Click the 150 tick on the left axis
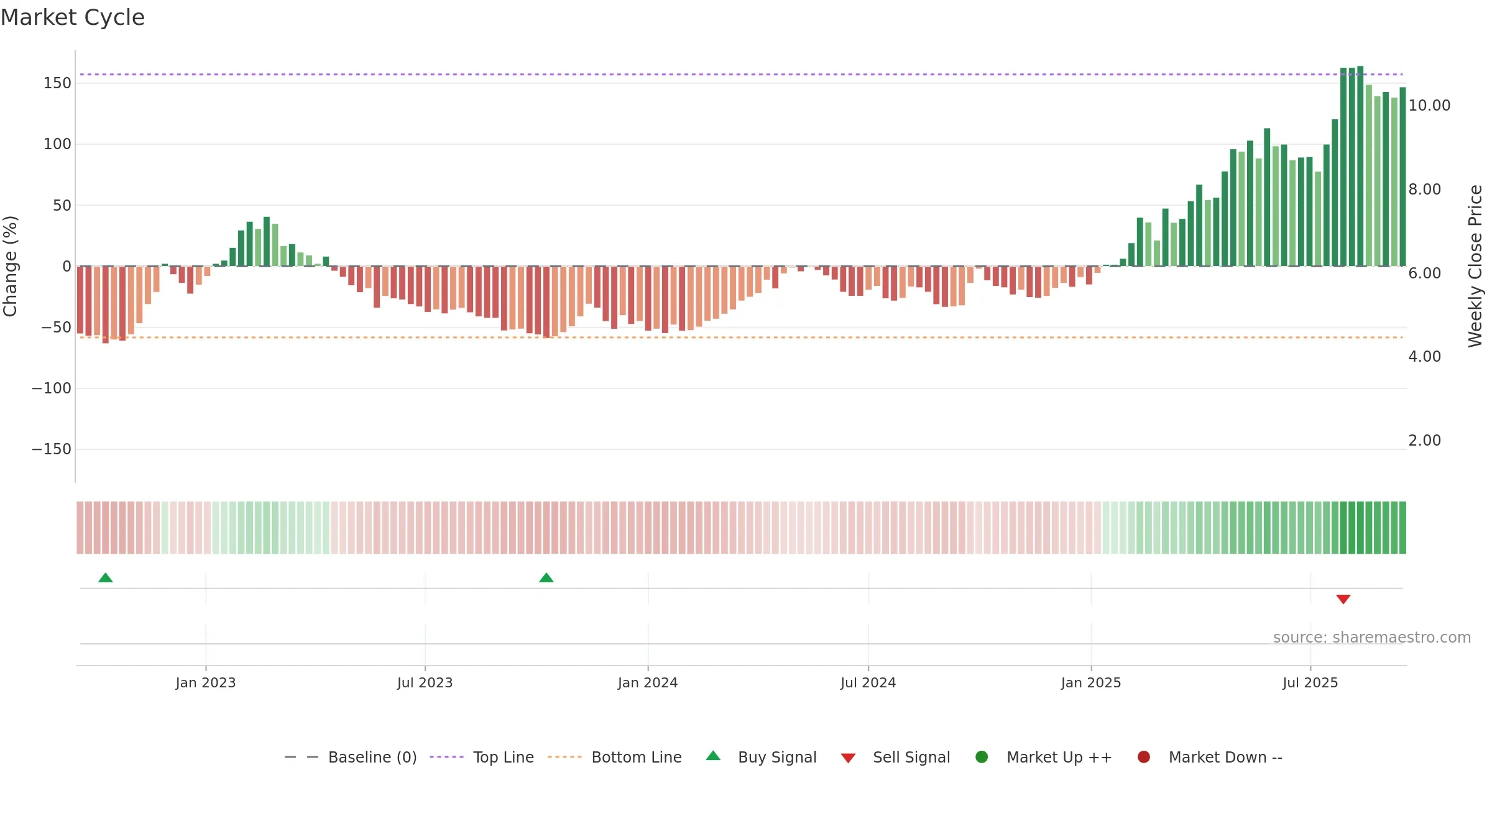 (x=57, y=83)
